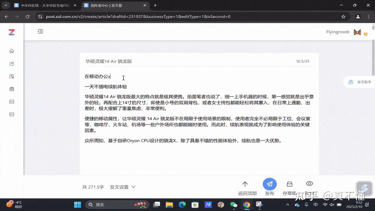Place cursor in the line 在移动办公x
Viewport: 375px width, 211px height.
click(x=98, y=77)
